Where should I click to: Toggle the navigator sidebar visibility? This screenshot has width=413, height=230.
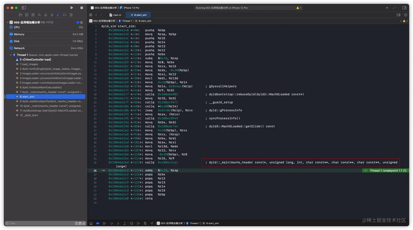point(24,8)
